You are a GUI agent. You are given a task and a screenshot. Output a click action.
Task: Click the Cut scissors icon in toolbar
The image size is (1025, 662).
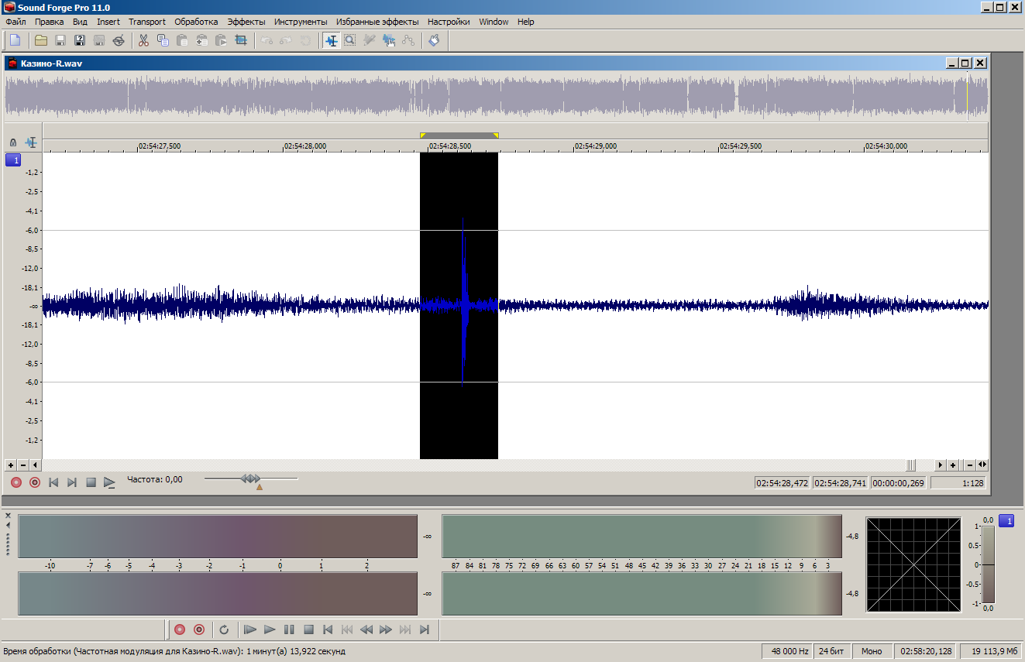point(143,41)
